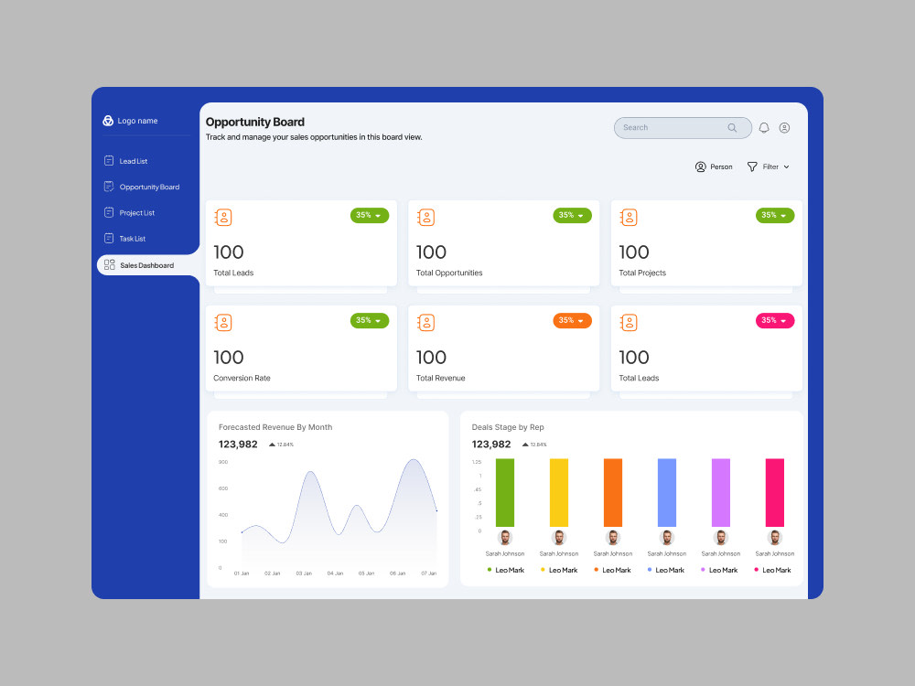The height and width of the screenshot is (686, 915).
Task: Click the search magnifier icon
Action: coord(732,128)
